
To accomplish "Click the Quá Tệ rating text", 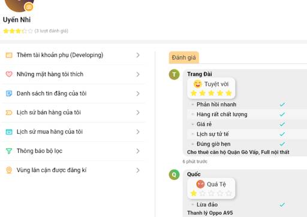I will (216, 184).
